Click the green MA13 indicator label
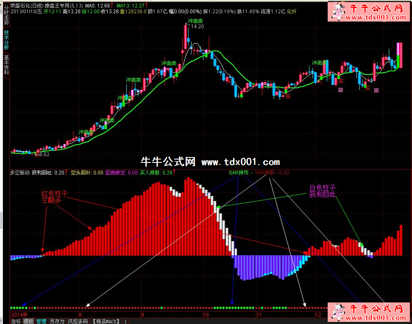This screenshot has height=324, width=412. coord(130,6)
